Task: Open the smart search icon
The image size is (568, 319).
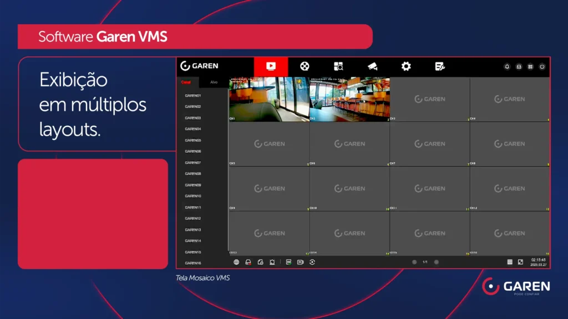Action: (338, 66)
